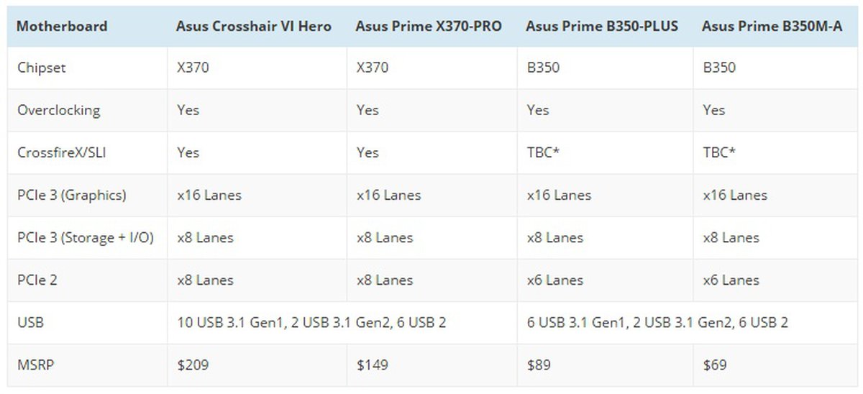
Task: Click the Chipset row label
Action: coord(41,68)
